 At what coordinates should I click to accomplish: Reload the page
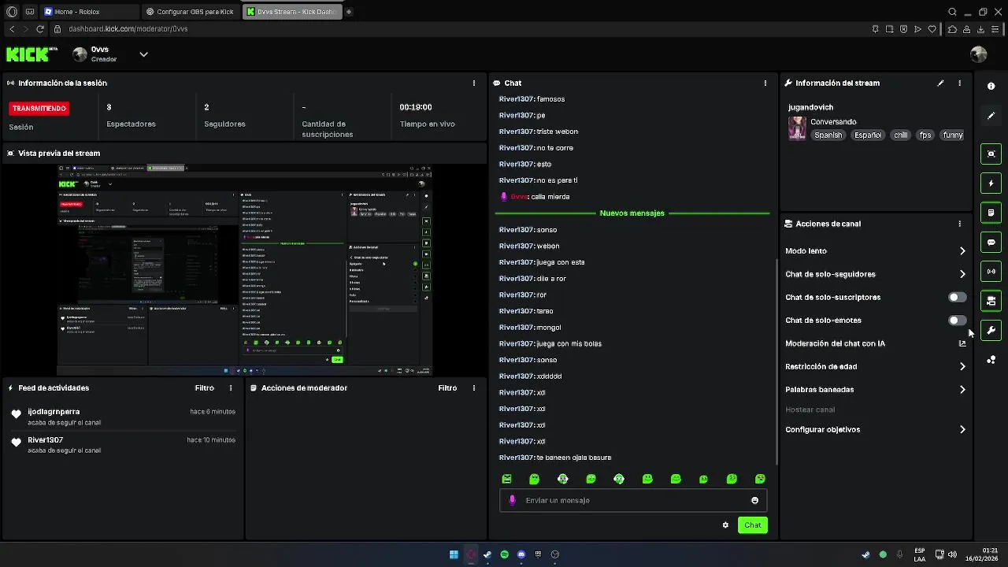[40, 29]
